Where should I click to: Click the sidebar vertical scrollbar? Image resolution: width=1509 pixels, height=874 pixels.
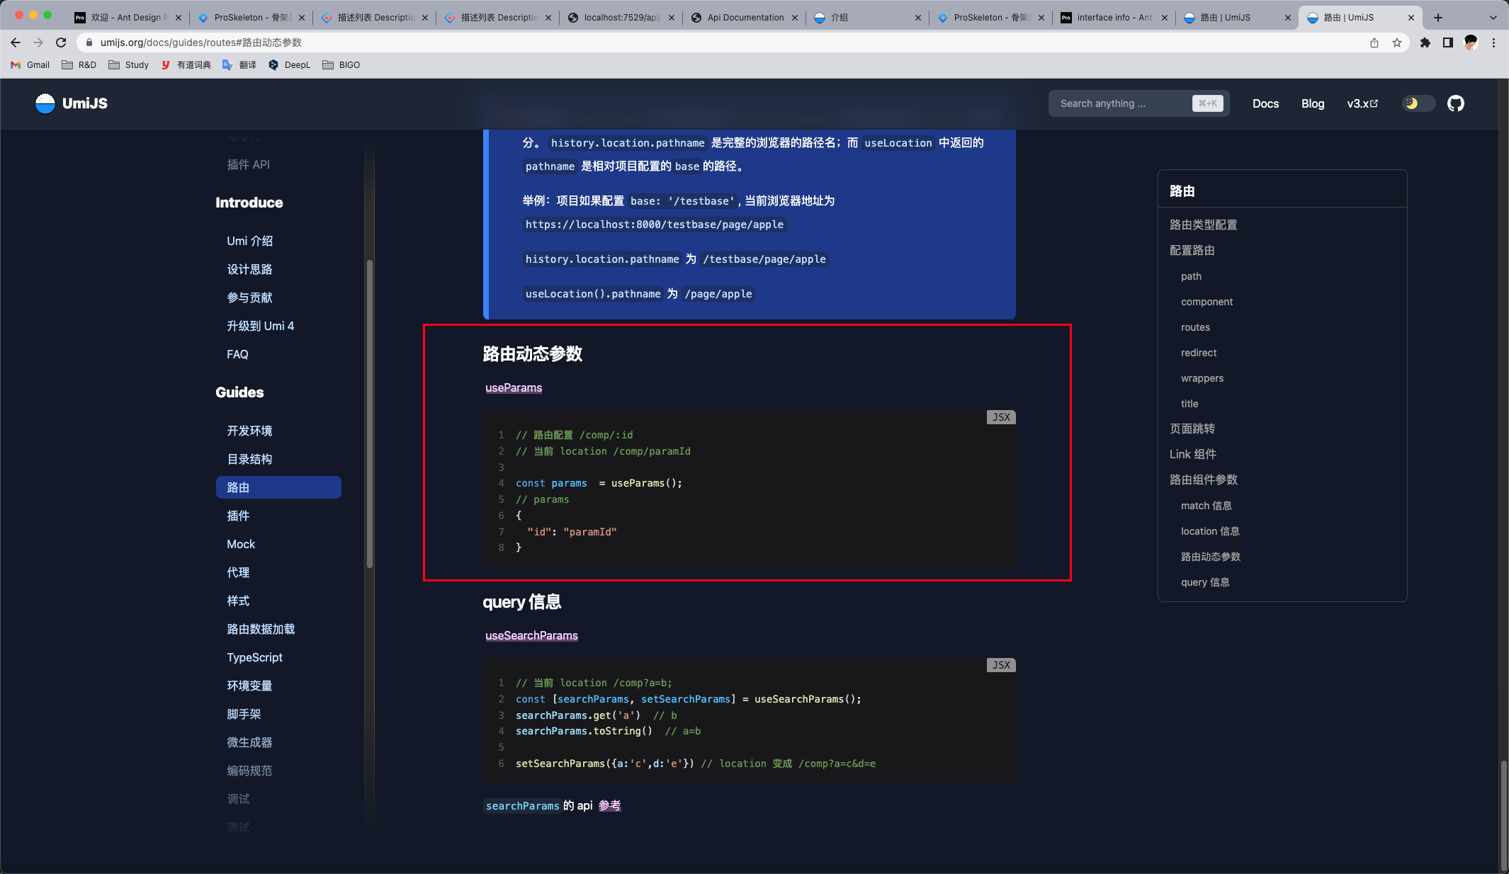click(x=369, y=414)
